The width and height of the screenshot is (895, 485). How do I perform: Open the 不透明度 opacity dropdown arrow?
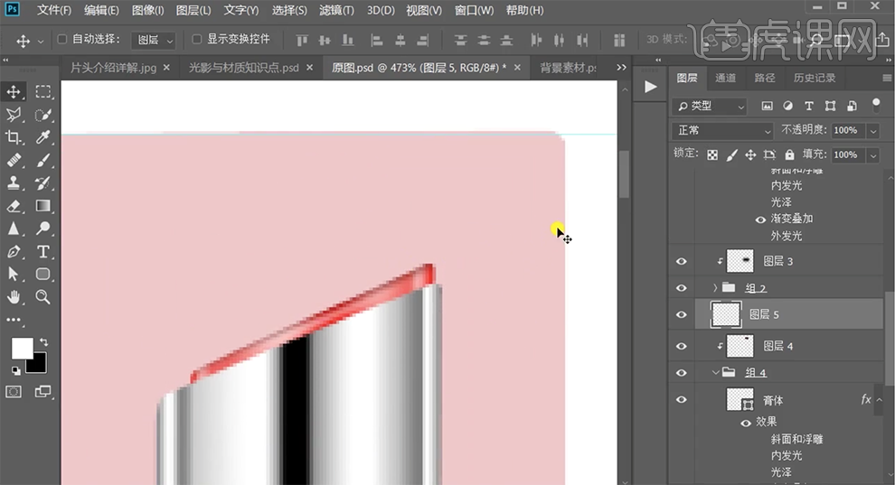pyautogui.click(x=872, y=130)
